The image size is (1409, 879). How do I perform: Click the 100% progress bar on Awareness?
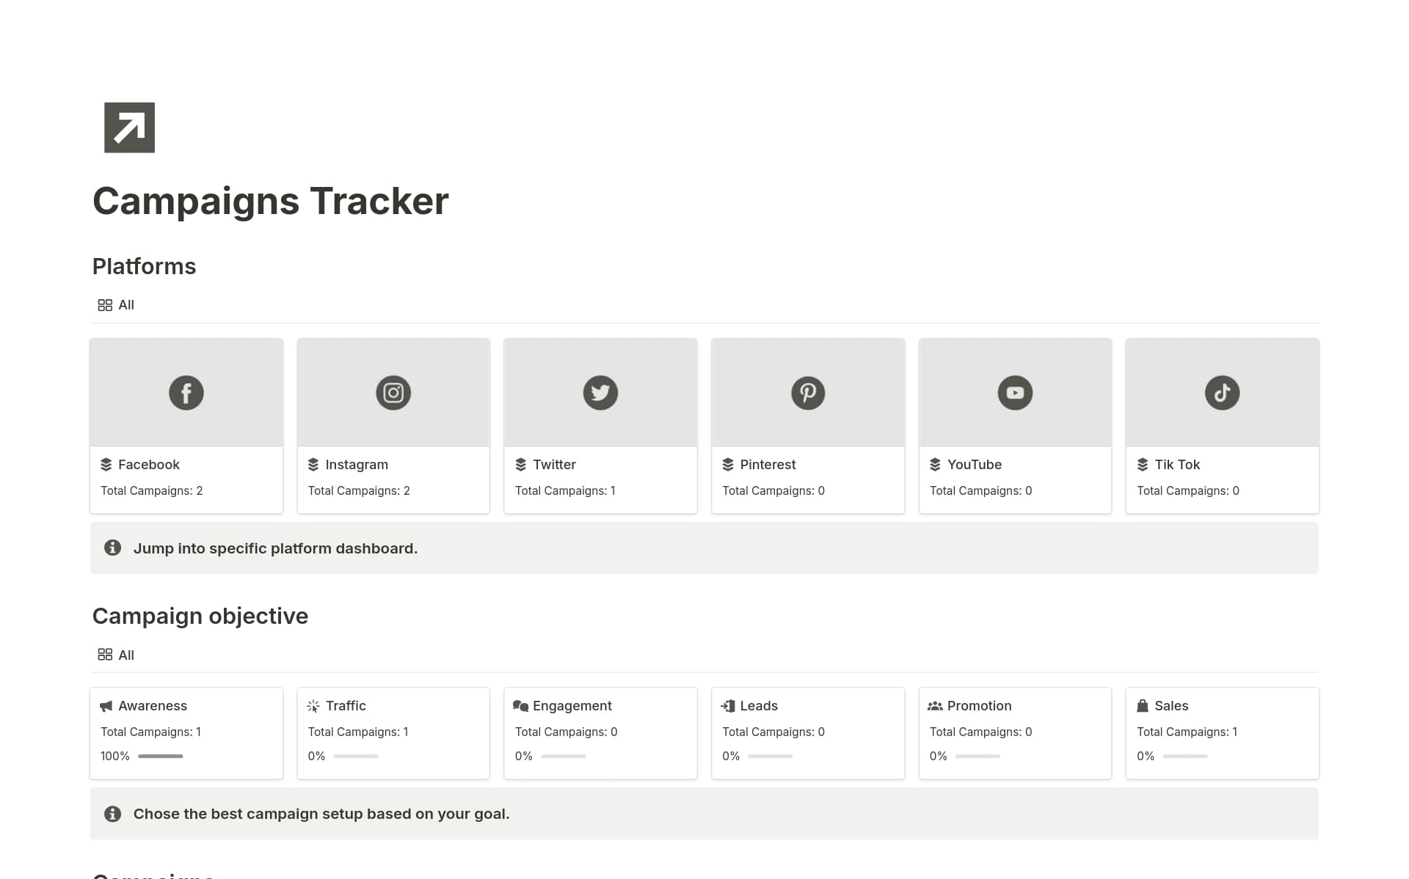point(161,756)
